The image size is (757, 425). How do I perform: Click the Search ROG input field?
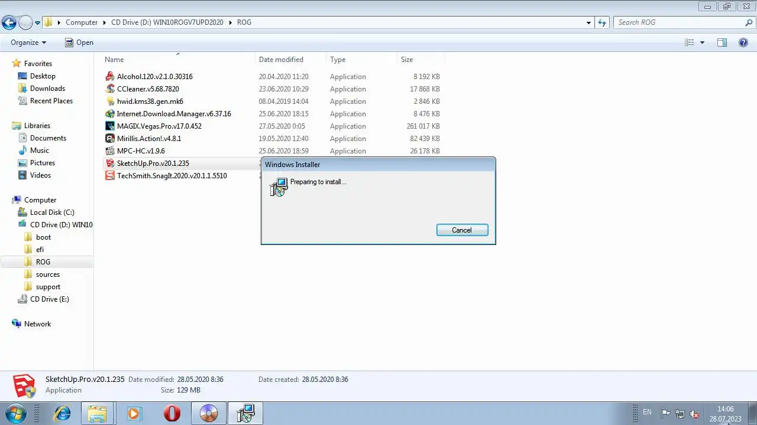(678, 22)
